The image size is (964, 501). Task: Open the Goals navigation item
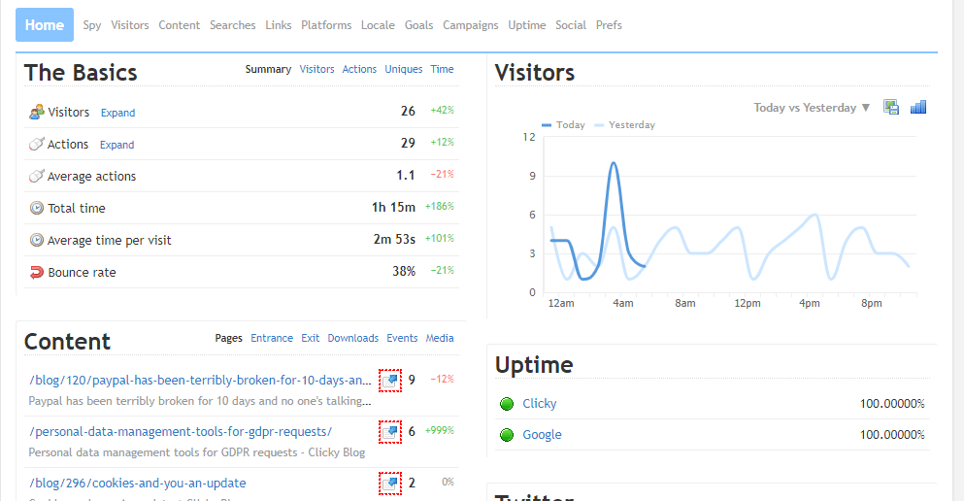click(x=418, y=25)
